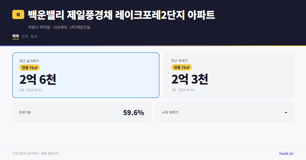The height and width of the screenshot is (160, 306).
Task: Open the 최근 실거래가 card
Action: tap(85, 75)
